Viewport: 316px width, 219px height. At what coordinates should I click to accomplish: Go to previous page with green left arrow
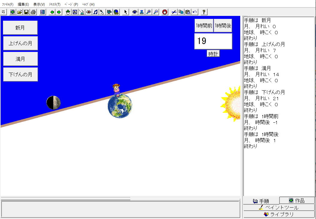click(52, 12)
